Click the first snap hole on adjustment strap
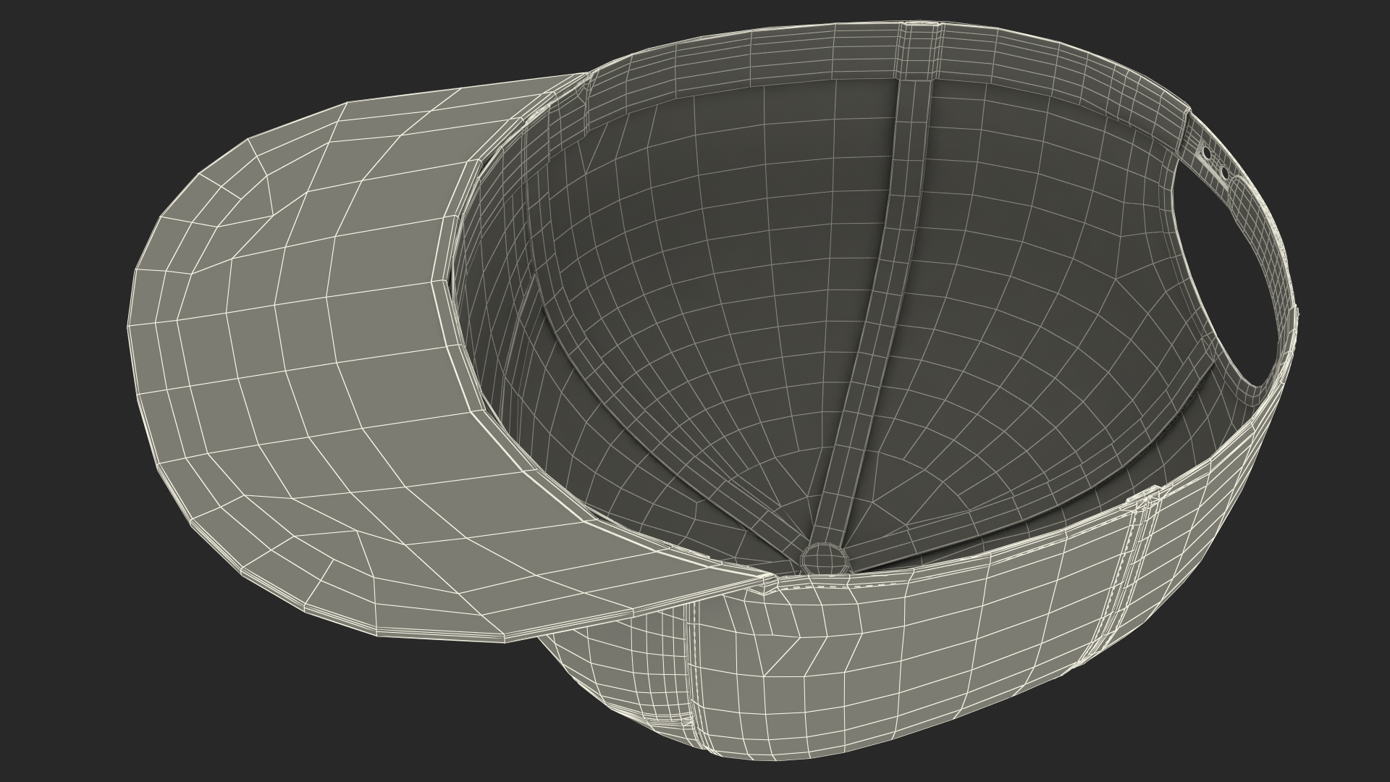This screenshot has width=1390, height=782. pyautogui.click(x=1206, y=154)
